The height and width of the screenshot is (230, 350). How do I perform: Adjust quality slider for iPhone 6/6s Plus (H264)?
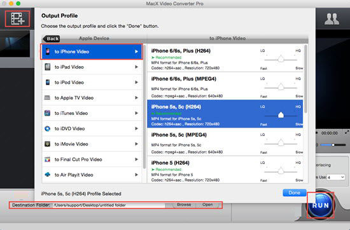[281, 59]
